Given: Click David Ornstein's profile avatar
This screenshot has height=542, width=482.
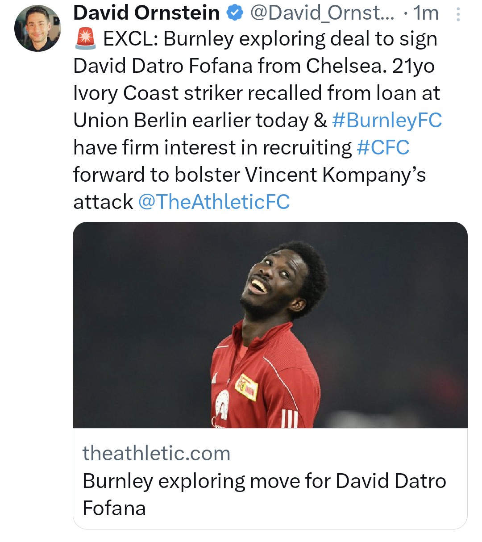Looking at the screenshot, I should (37, 29).
